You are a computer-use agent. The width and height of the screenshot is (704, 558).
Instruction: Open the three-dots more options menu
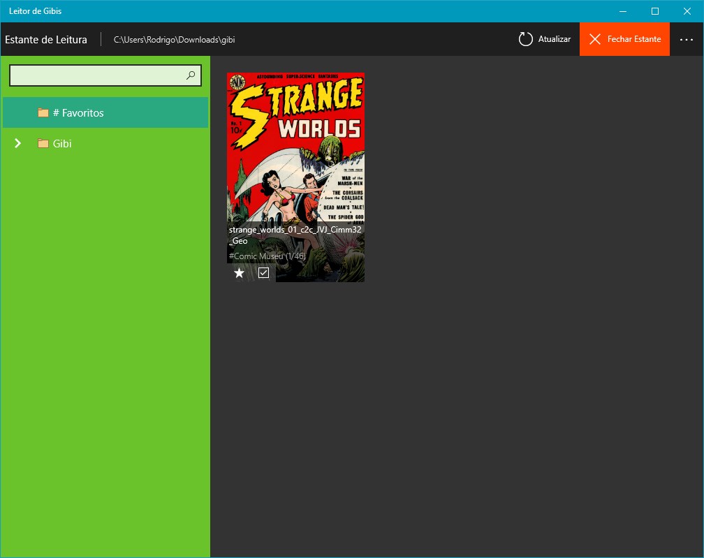[686, 40]
